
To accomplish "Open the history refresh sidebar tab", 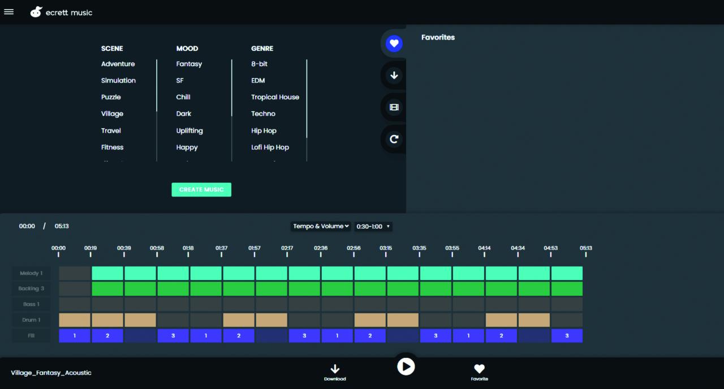I will (394, 139).
